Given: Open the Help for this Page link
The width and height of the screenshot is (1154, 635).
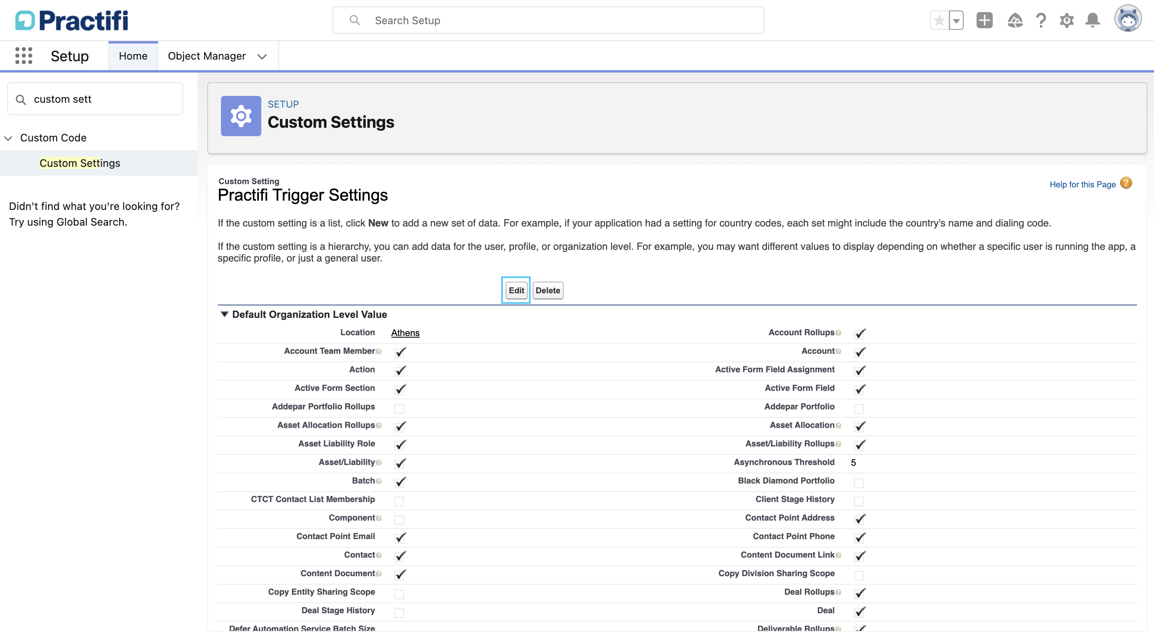Looking at the screenshot, I should (x=1082, y=185).
